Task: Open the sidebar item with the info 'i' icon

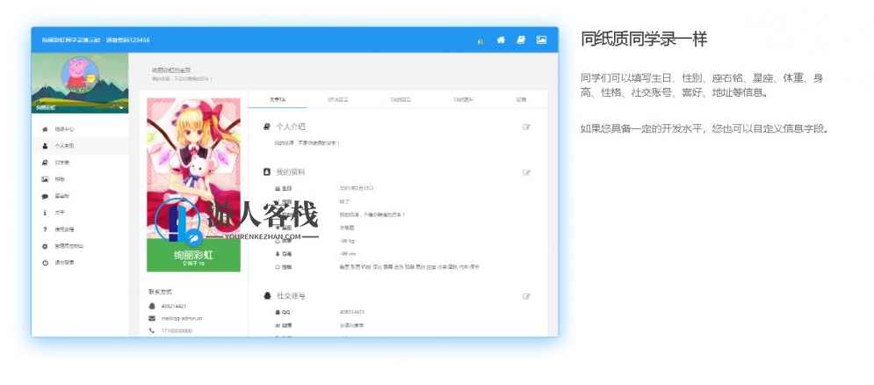Action: coord(80,213)
